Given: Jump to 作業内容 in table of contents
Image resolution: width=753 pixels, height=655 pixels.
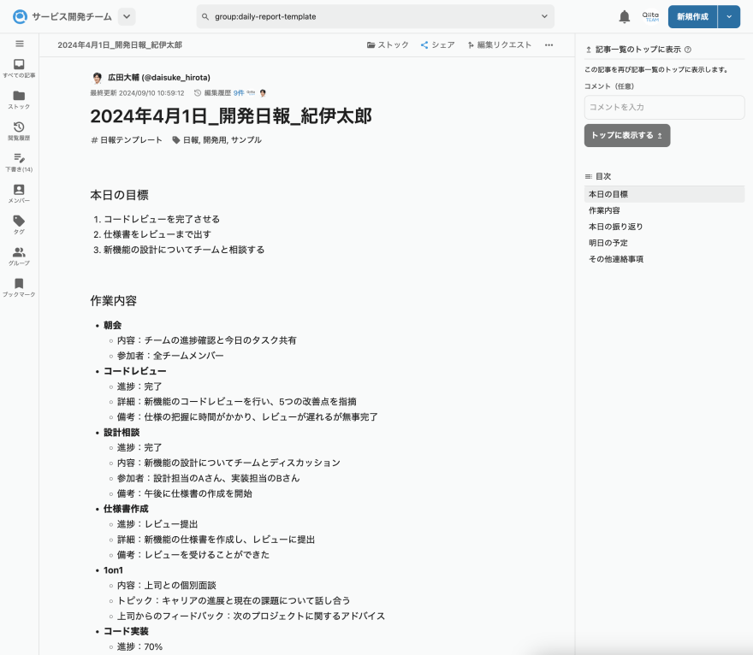Looking at the screenshot, I should [x=664, y=210].
